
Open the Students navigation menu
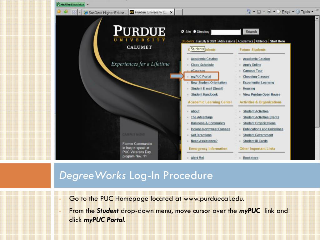coord(188,41)
